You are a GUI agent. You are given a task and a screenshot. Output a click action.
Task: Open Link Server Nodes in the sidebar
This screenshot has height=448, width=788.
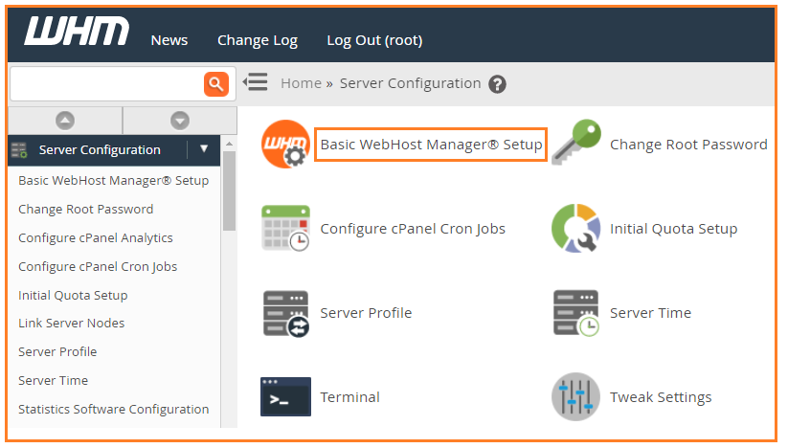72,323
